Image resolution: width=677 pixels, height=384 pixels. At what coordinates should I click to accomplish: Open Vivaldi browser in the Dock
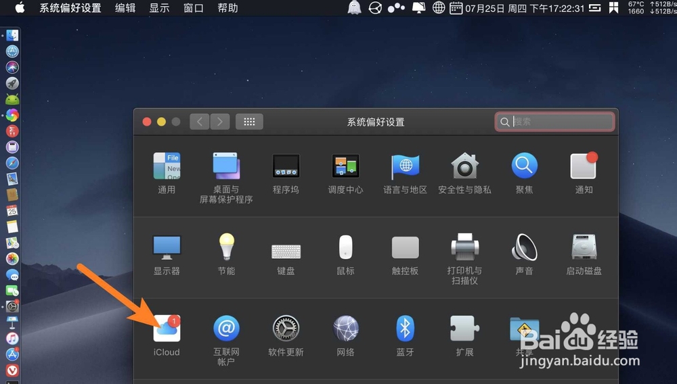pyautogui.click(x=12, y=370)
